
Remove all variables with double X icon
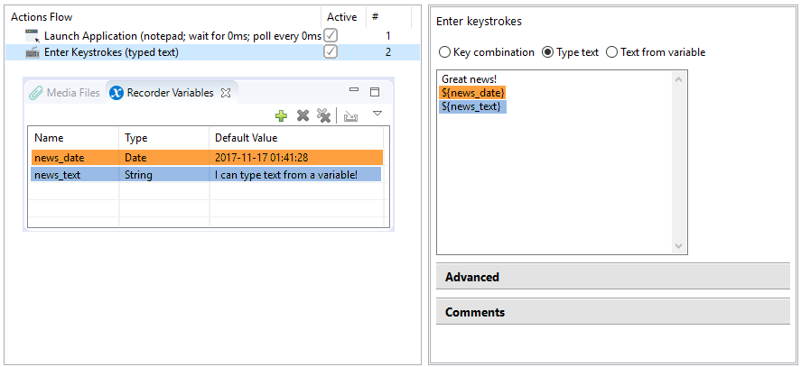coord(323,116)
